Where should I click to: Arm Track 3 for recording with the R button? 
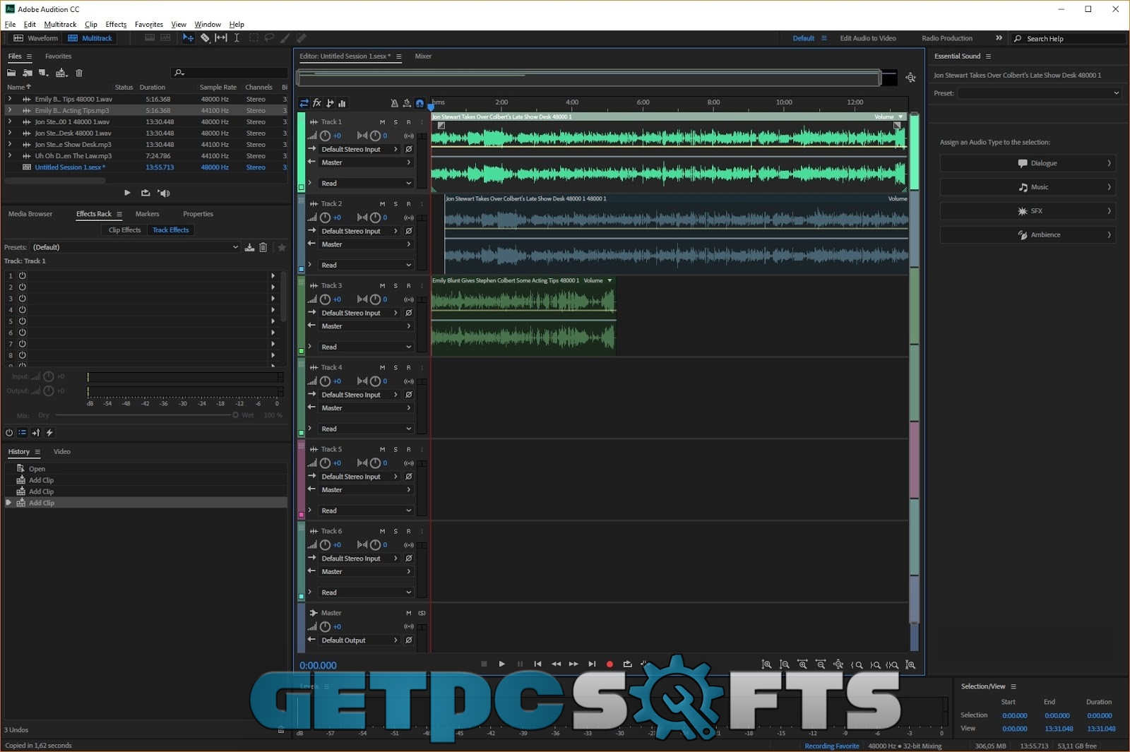[x=408, y=286]
